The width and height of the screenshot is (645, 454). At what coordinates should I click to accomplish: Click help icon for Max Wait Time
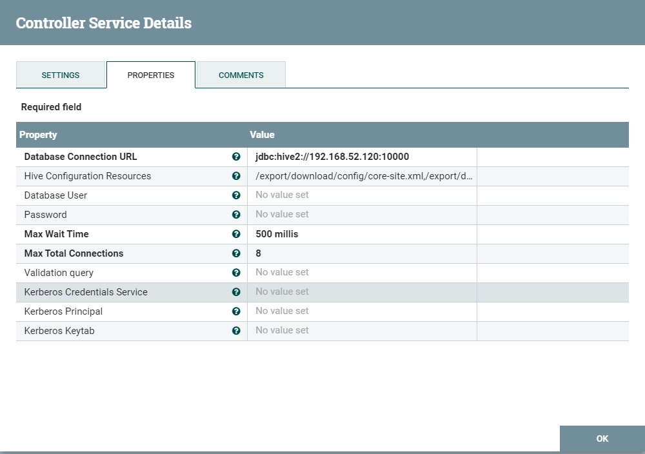pos(236,234)
